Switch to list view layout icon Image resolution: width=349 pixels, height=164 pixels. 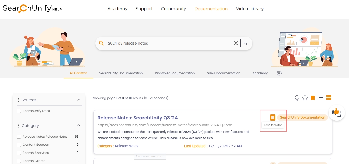328,98
